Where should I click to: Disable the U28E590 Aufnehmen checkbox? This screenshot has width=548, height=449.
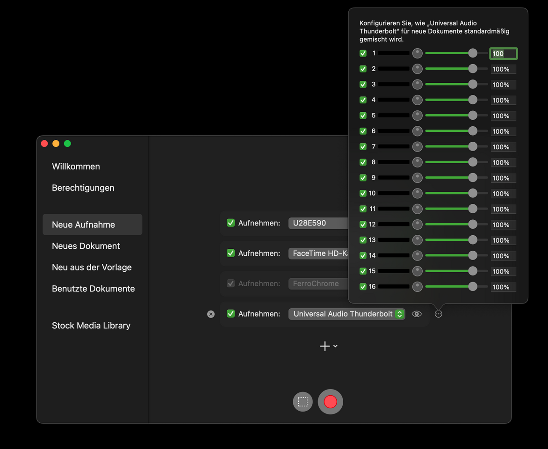(231, 223)
